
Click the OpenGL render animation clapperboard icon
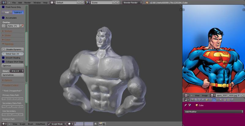tap(104, 124)
